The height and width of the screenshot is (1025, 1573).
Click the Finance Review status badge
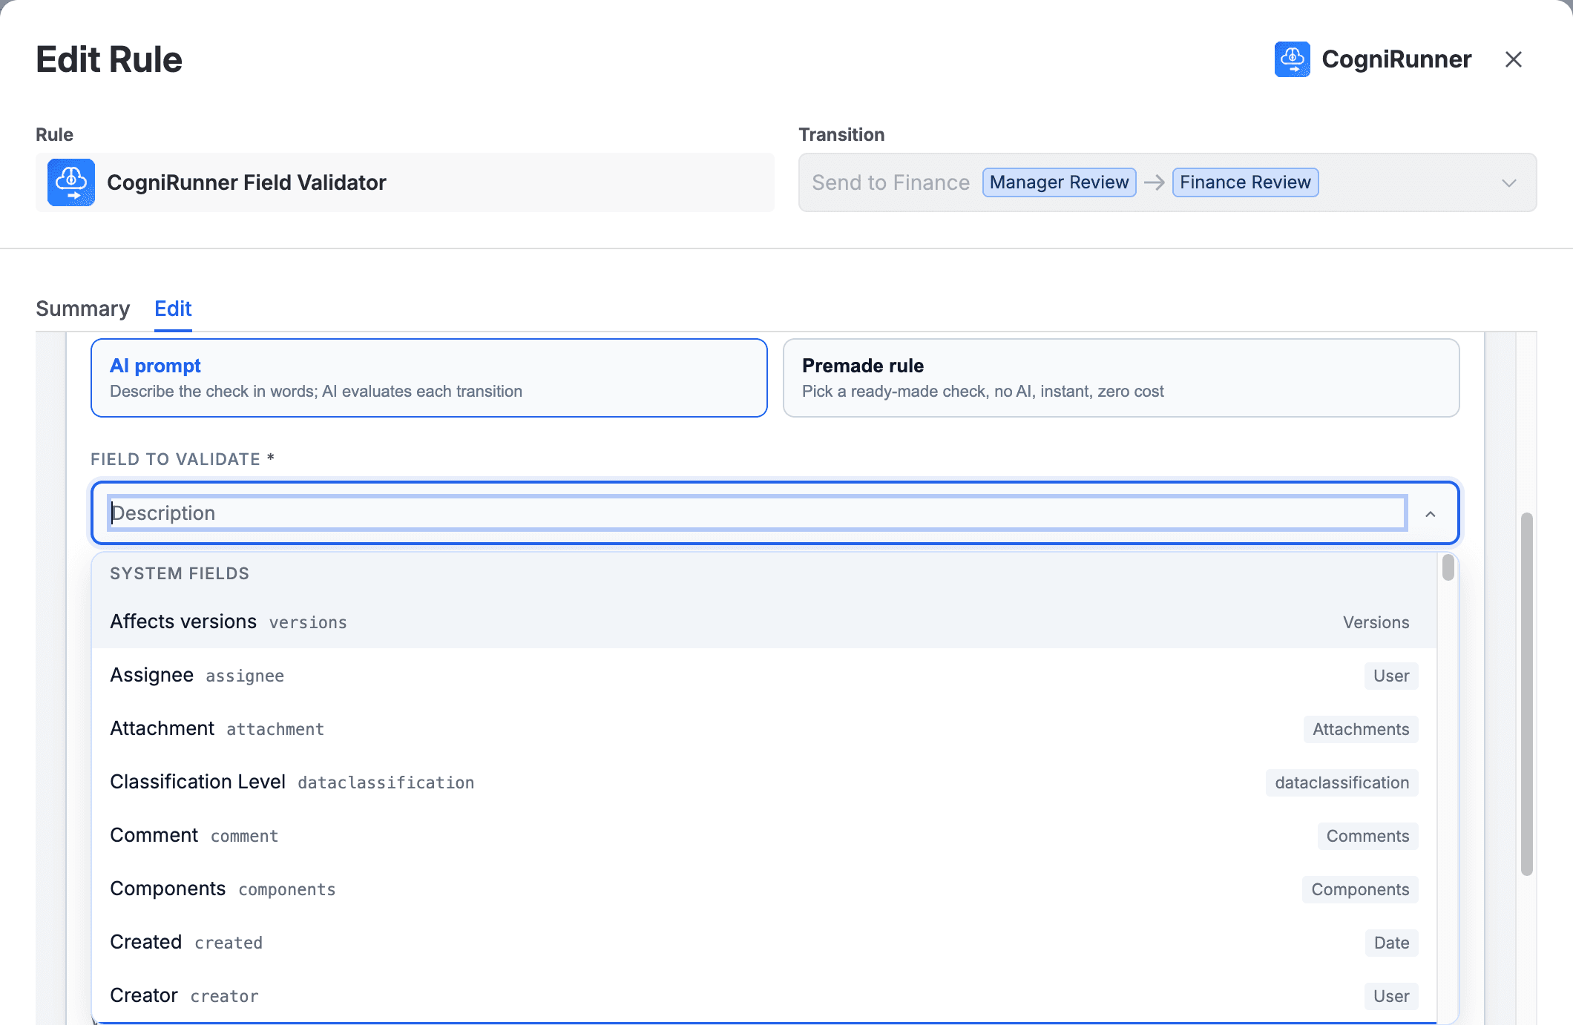point(1245,182)
